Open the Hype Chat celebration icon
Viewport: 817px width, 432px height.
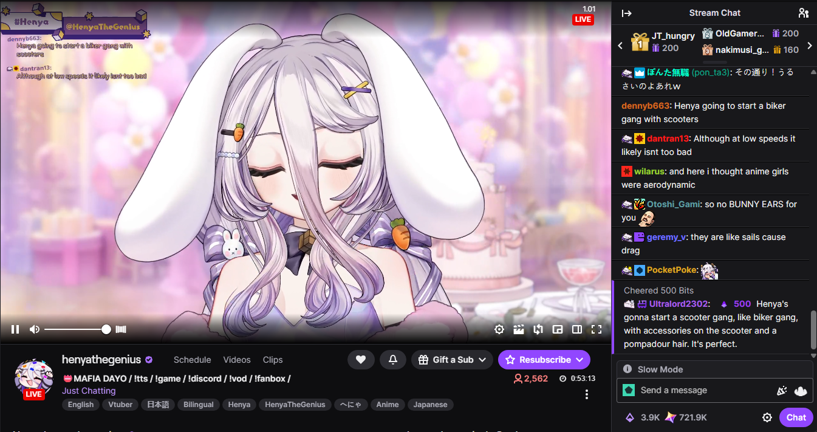(x=782, y=391)
